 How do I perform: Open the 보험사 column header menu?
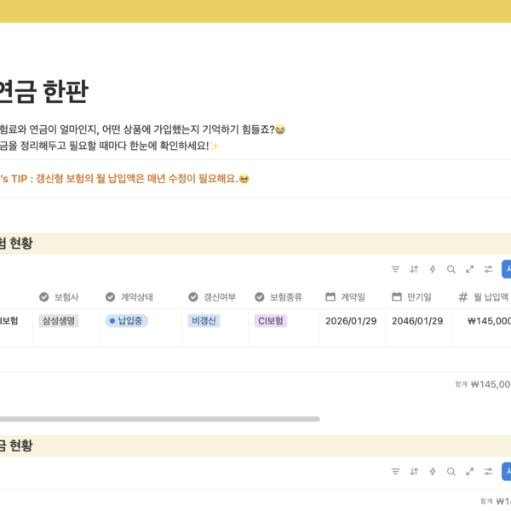click(x=66, y=297)
